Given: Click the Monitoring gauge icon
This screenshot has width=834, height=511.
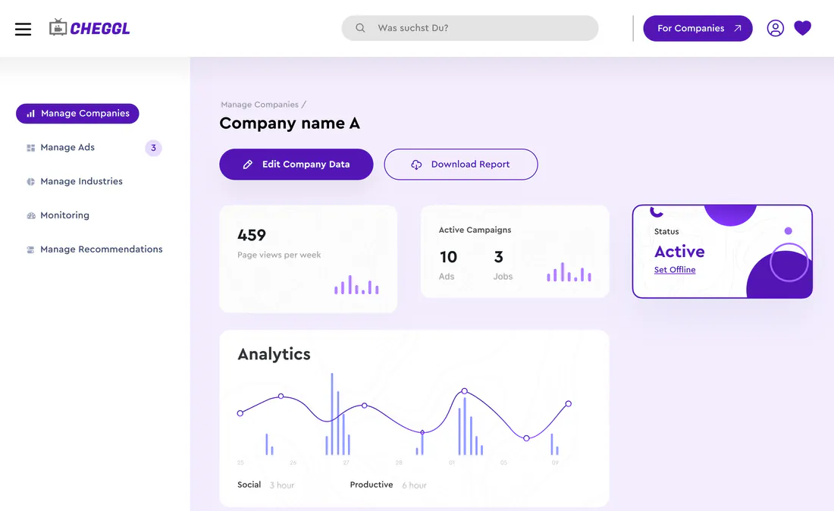Looking at the screenshot, I should click(31, 216).
